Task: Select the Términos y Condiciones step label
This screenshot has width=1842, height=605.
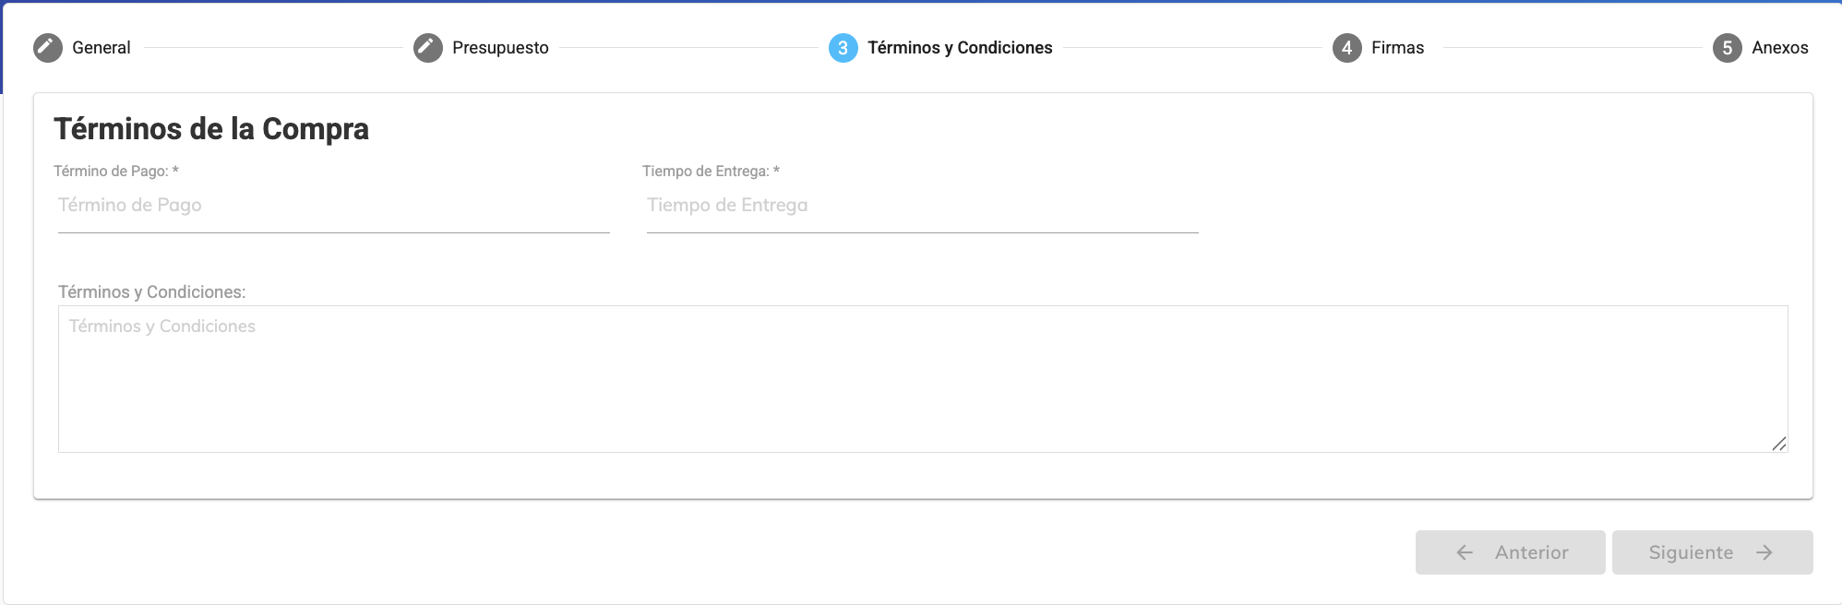Action: point(960,48)
